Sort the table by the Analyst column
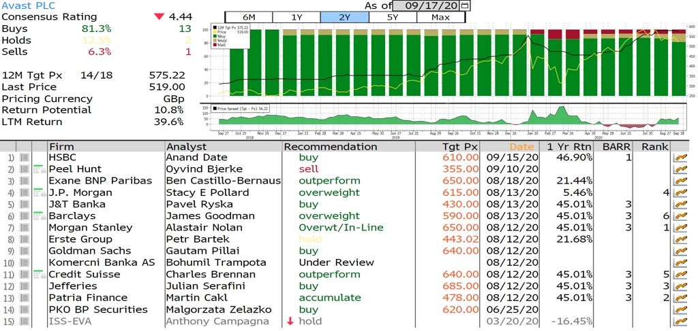This screenshot has height=331, width=698. (224, 146)
